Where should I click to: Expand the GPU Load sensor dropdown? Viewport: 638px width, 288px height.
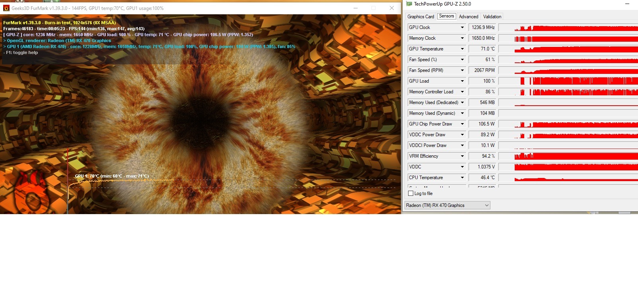[462, 81]
